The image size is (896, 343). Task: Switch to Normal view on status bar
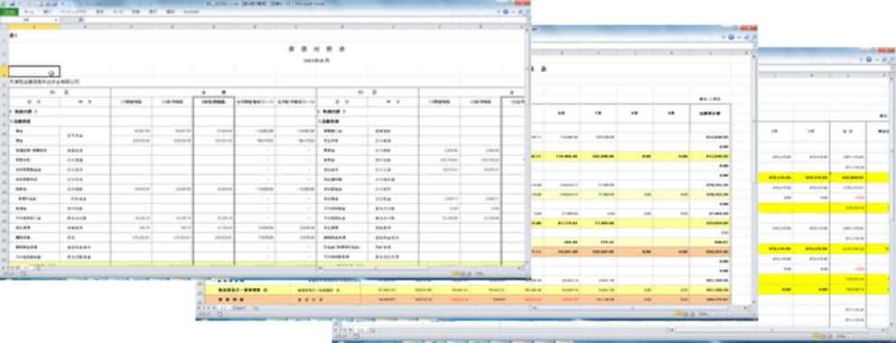[456, 273]
